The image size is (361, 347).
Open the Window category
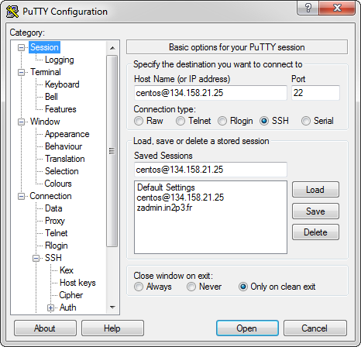click(x=45, y=122)
